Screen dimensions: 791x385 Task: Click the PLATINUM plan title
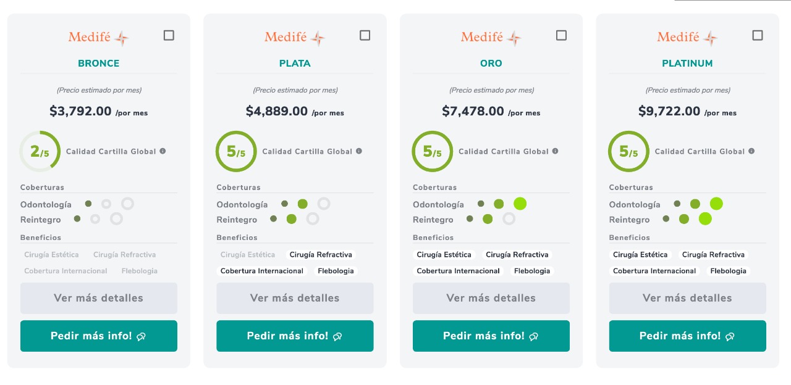pyautogui.click(x=687, y=63)
